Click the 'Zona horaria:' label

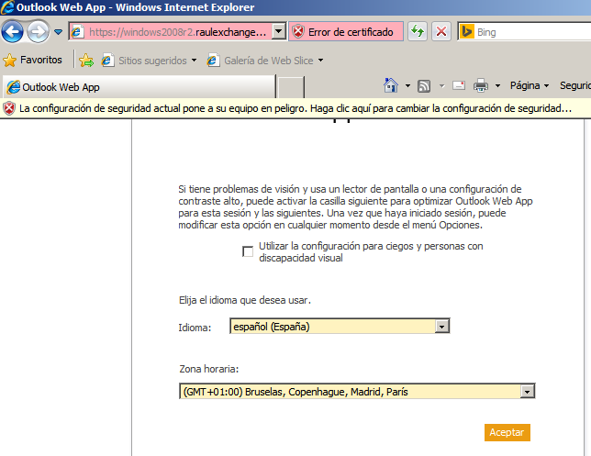click(x=209, y=369)
